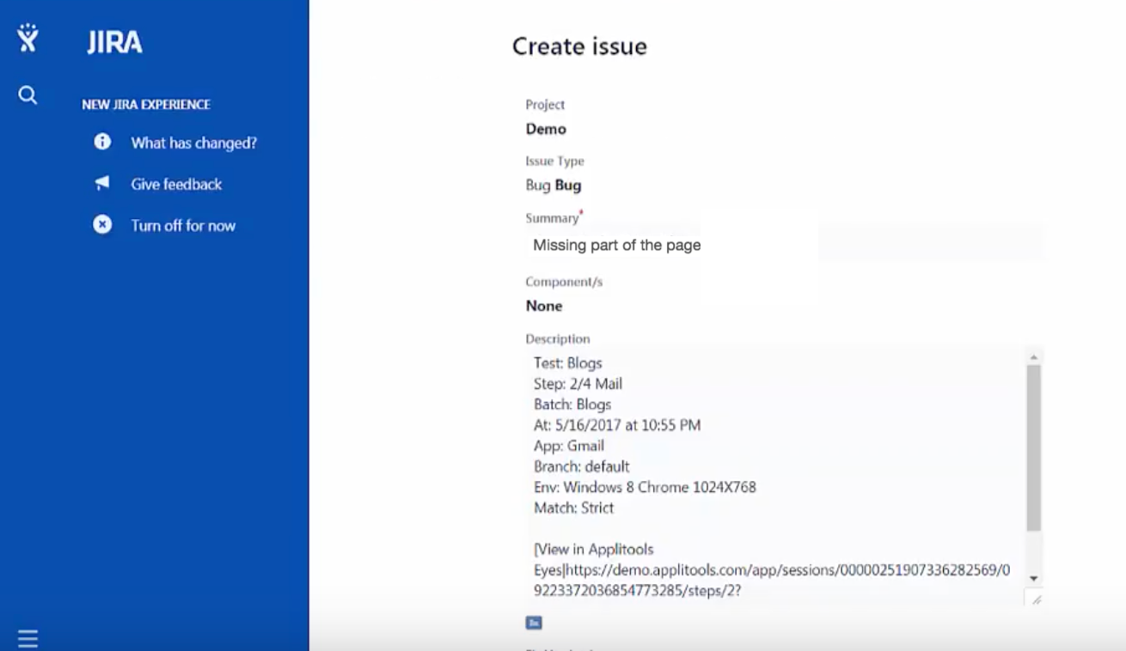Click the megaphone icon beside Give feedback
Viewport: 1126px width, 651px height.
[x=102, y=183]
